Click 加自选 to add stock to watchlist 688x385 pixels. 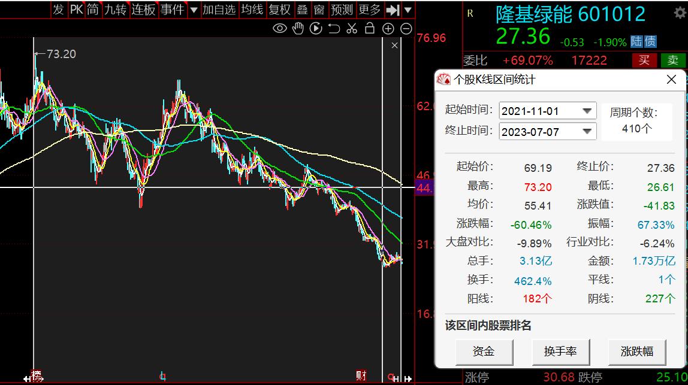click(219, 10)
